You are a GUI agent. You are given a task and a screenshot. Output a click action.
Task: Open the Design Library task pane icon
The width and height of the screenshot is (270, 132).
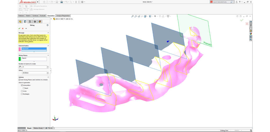(251, 25)
